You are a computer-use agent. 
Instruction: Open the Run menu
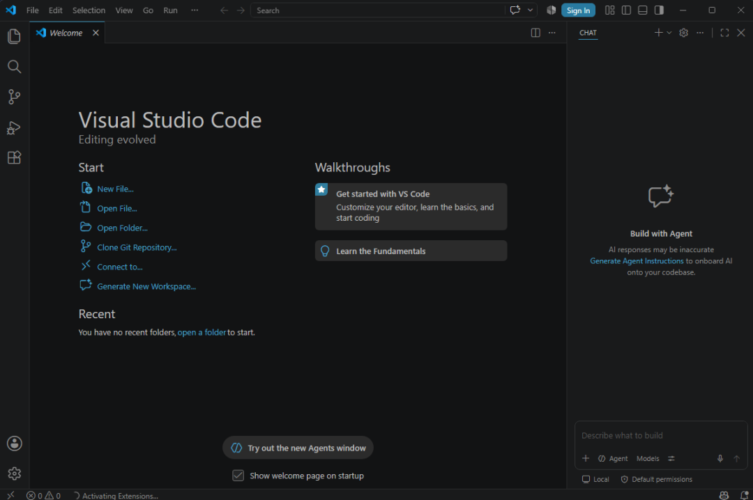point(170,10)
